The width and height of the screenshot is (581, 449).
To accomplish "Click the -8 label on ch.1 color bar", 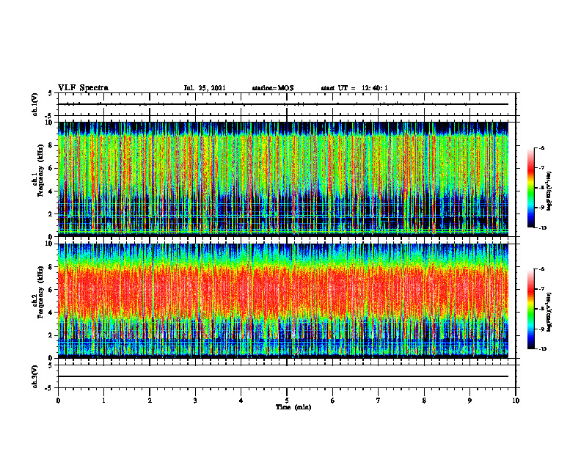I will pyautogui.click(x=541, y=188).
